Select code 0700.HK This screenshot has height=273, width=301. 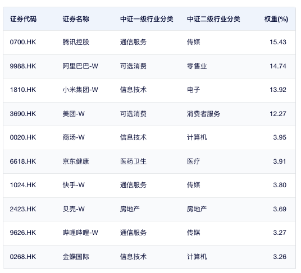[x=23, y=42]
